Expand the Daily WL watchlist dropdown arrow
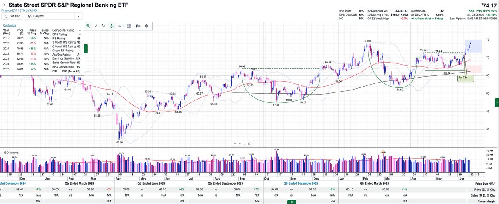Image resolution: width=499 pixels, height=204 pixels. (79, 16)
